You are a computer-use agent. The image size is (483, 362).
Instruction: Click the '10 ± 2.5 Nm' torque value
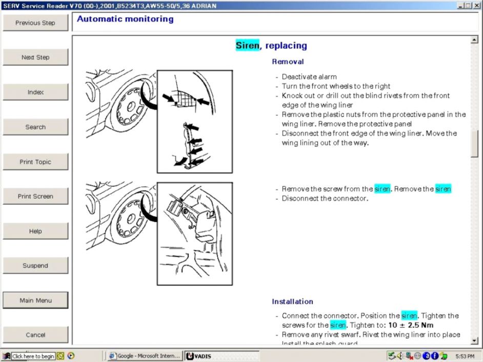(411, 325)
